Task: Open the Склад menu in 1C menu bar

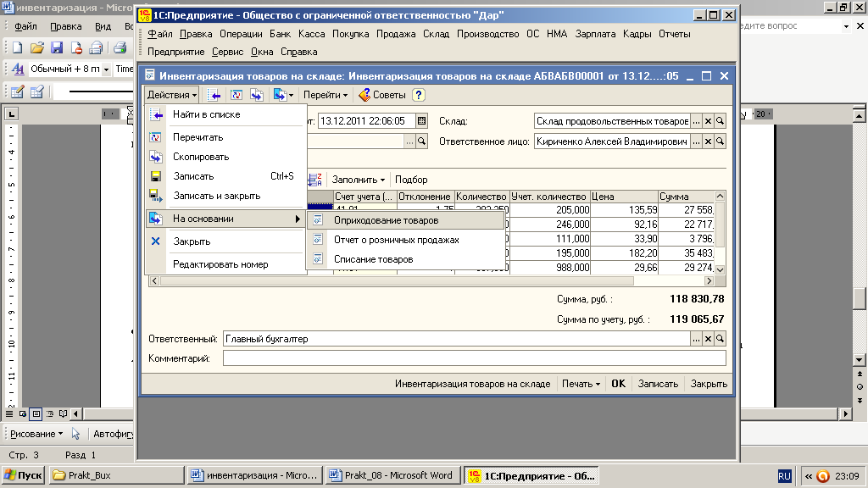Action: 437,34
